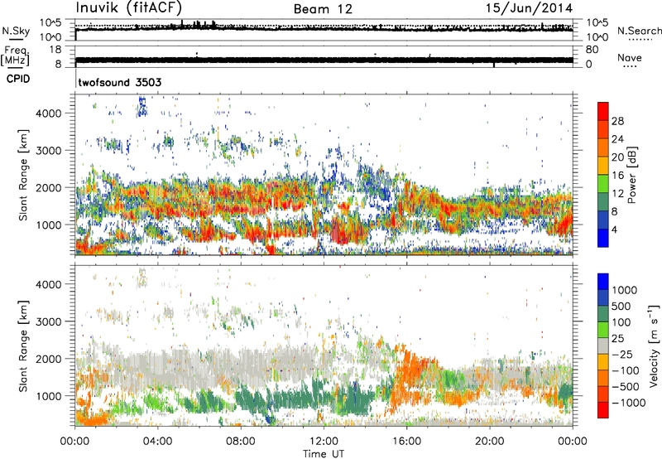
Task: Click the '80' tick on the Nave axis
Action: [x=592, y=50]
